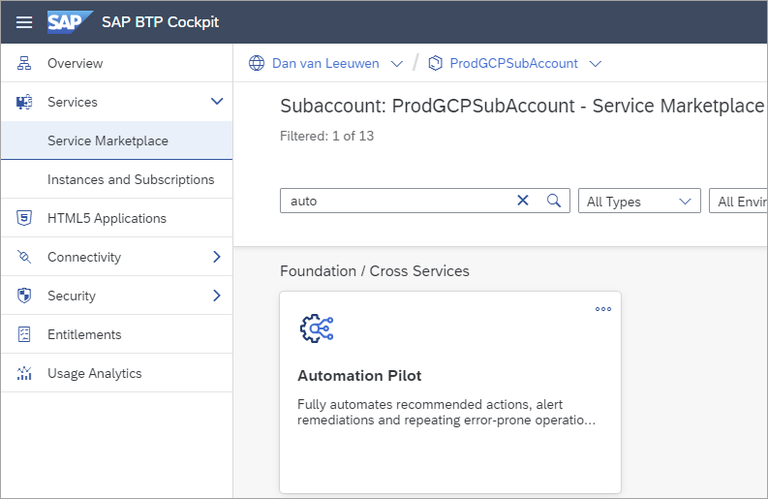Open the ProdGCPSubAccount dropdown arrow
The height and width of the screenshot is (499, 768).
click(x=595, y=64)
